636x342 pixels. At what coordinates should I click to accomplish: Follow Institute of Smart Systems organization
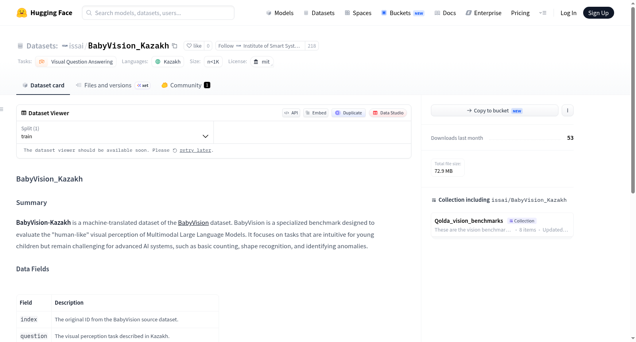click(x=260, y=46)
